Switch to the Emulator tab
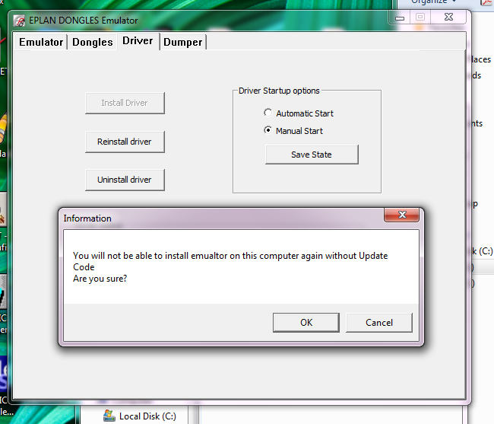 [x=41, y=42]
